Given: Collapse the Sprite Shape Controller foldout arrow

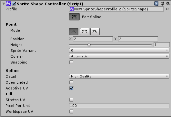Looking at the screenshot, I should pyautogui.click(x=4, y=4).
